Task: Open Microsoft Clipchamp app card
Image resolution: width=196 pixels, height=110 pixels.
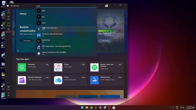Action: pyautogui.click(x=33, y=80)
